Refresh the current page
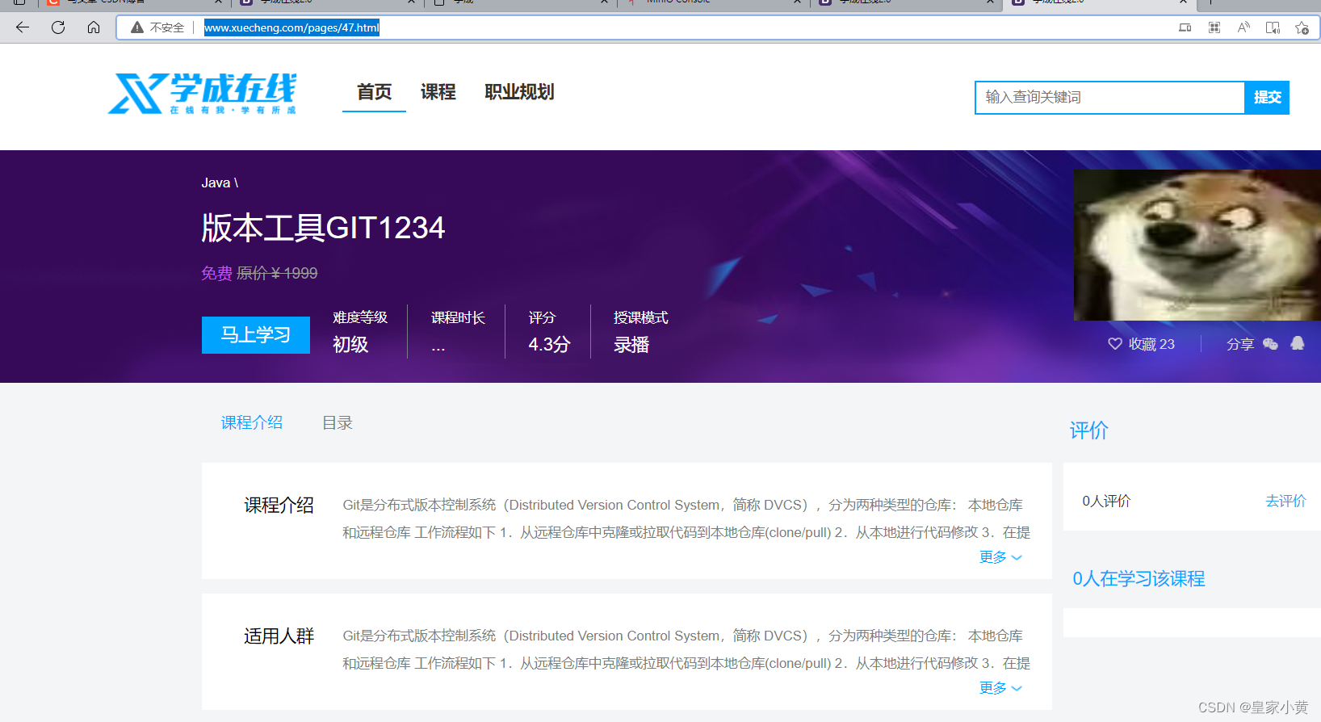Viewport: 1321px width, 722px height. (58, 27)
